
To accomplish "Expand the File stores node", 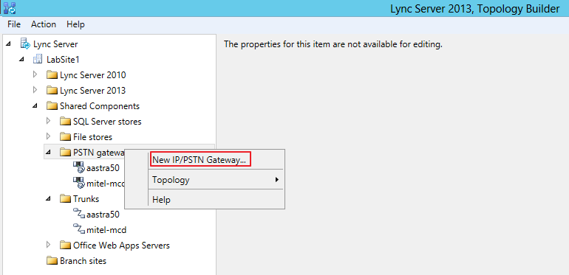I will pyautogui.click(x=48, y=136).
